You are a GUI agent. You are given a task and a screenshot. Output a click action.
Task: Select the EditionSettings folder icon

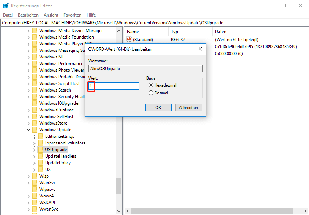click(41, 136)
